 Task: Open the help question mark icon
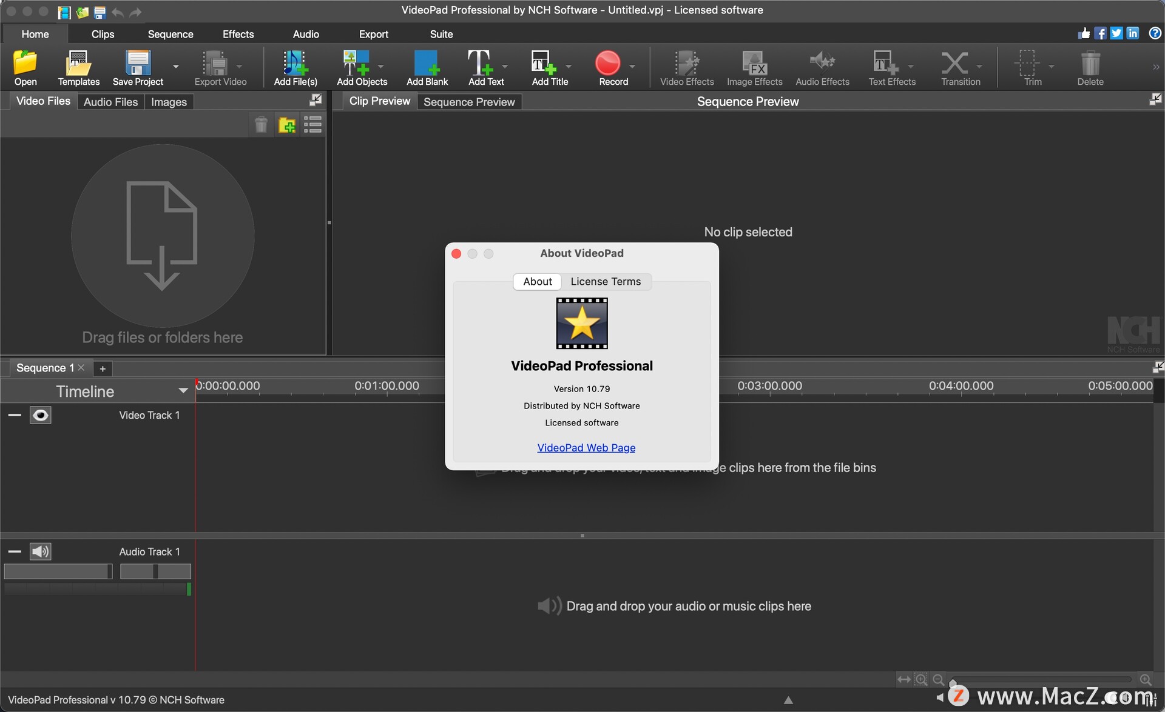coord(1155,33)
